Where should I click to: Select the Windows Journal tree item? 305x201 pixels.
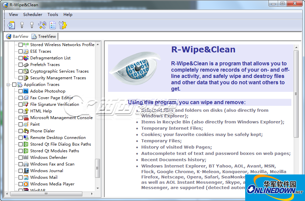point(47,171)
